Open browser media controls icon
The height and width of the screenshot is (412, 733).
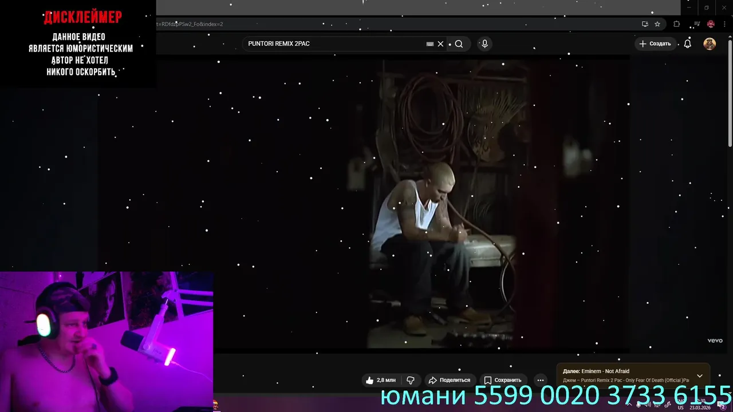tap(697, 24)
